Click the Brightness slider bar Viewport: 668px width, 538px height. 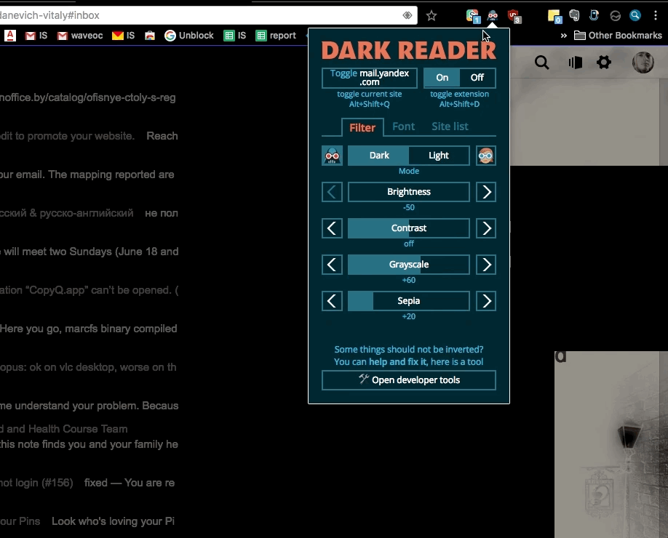click(408, 192)
